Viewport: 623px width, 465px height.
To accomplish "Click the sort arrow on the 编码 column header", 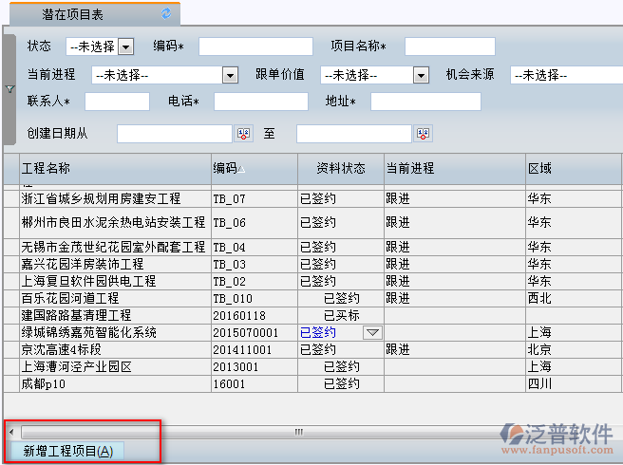I will pyautogui.click(x=241, y=169).
